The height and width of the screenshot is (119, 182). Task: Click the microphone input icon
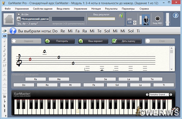coord(146,20)
